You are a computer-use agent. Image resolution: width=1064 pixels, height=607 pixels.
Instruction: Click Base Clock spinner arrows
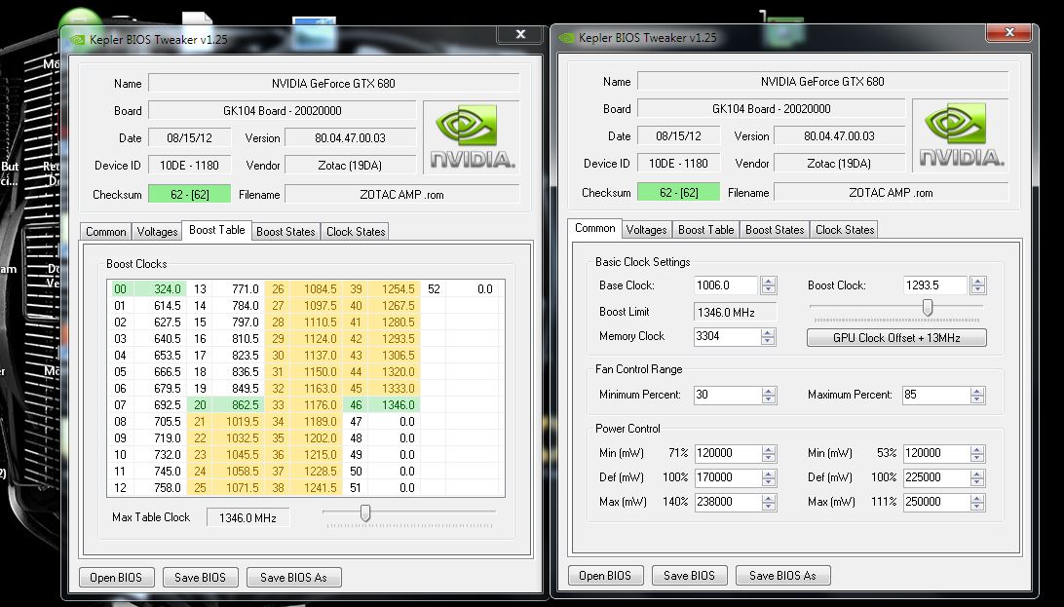tap(768, 285)
